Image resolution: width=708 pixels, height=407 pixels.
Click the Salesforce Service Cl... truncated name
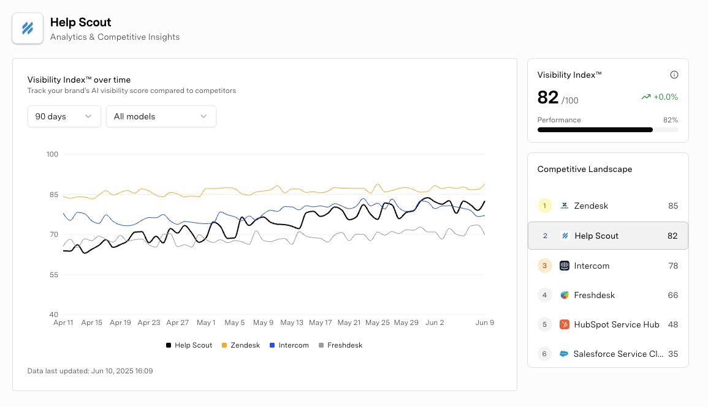pyautogui.click(x=618, y=354)
